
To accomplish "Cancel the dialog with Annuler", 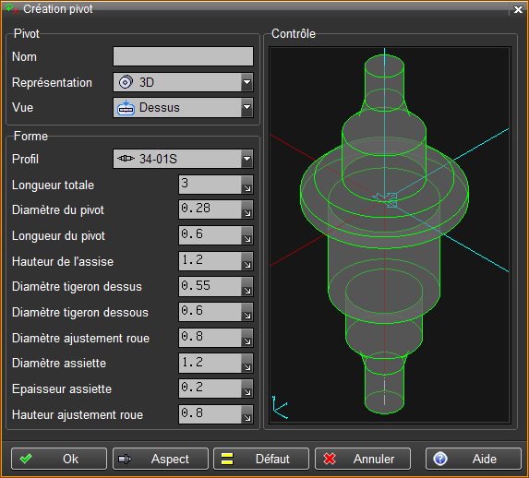I will click(x=363, y=459).
